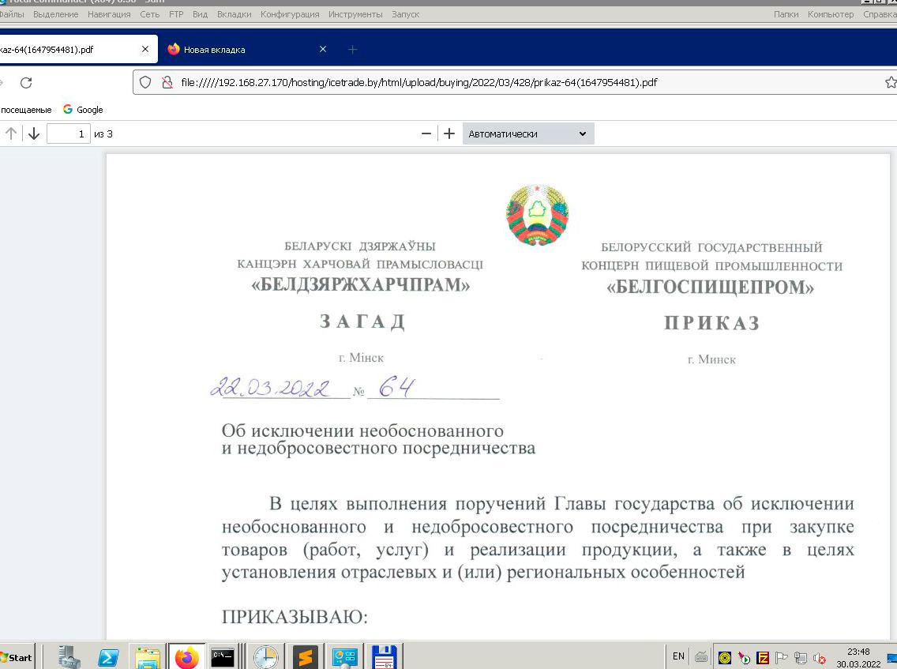Open the Automatic zoom level dropdown

coord(527,133)
